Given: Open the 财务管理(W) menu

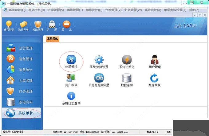Looking at the screenshot, I should pyautogui.click(x=133, y=10).
